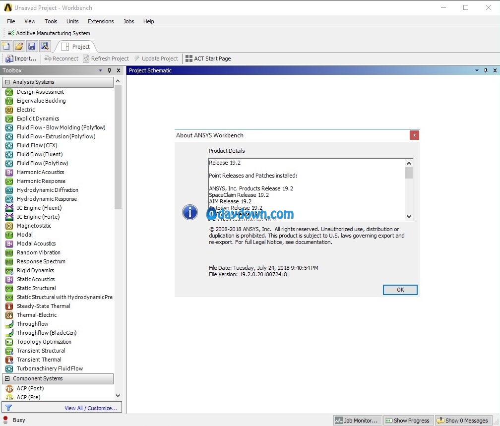Open the Toolbox panel dropdown arrow
Screen dimensions: 500x426
[x=100, y=70]
